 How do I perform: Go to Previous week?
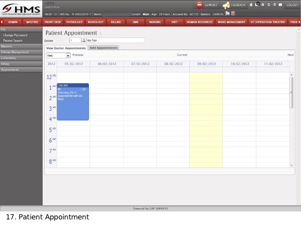[x=78, y=55]
